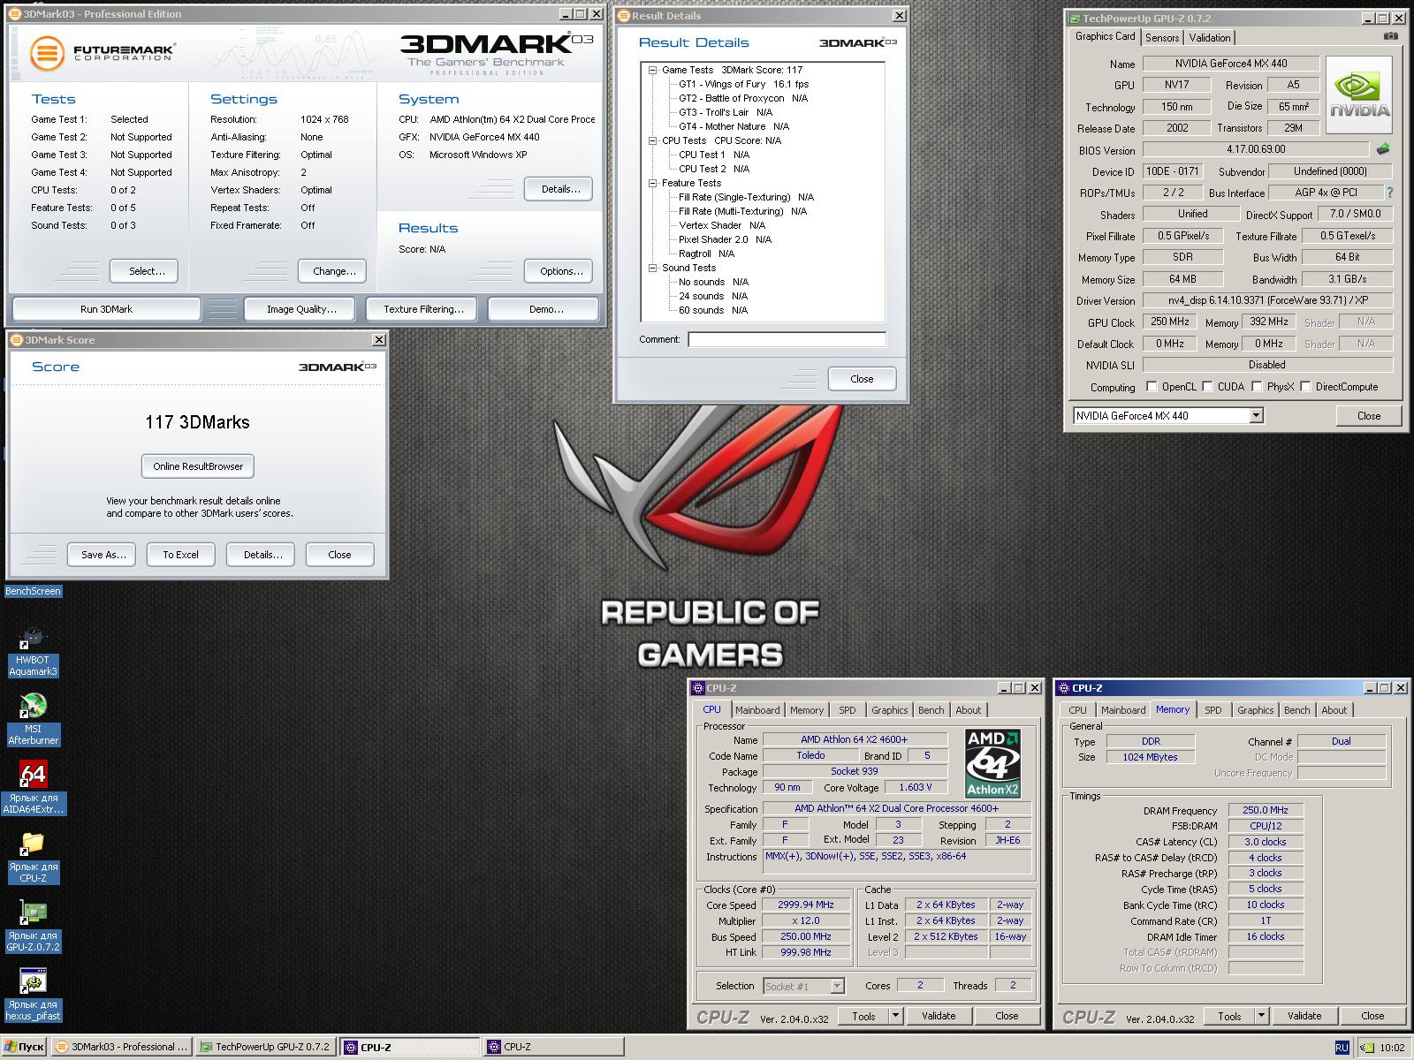Click Details button in 3DMark Score window
This screenshot has width=1414, height=1060.
point(262,555)
